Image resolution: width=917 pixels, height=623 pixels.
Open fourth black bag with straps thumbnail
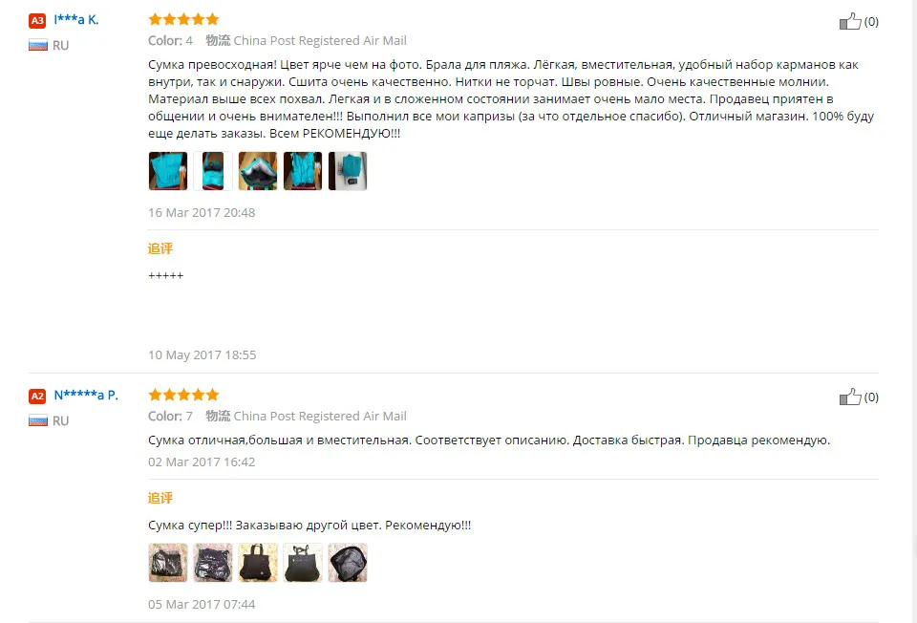[x=303, y=563]
